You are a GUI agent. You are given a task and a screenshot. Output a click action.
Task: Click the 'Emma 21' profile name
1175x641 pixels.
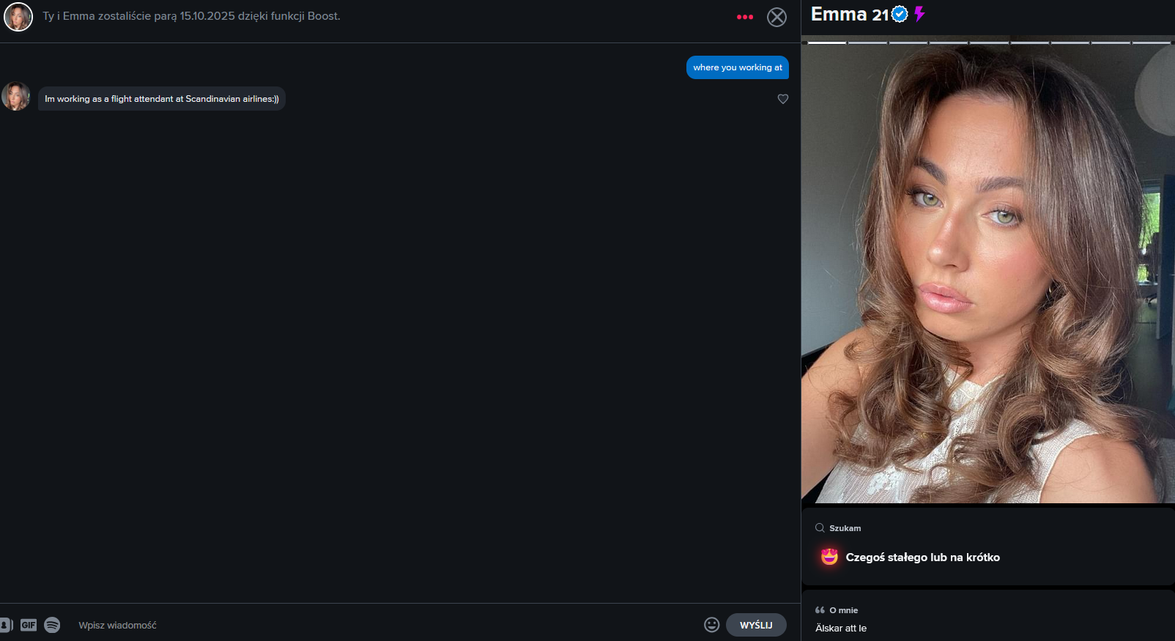pos(850,14)
